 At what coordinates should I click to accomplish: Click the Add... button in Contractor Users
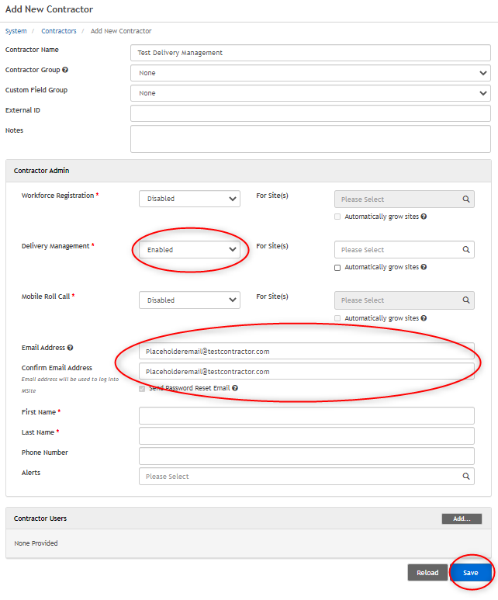pyautogui.click(x=462, y=518)
